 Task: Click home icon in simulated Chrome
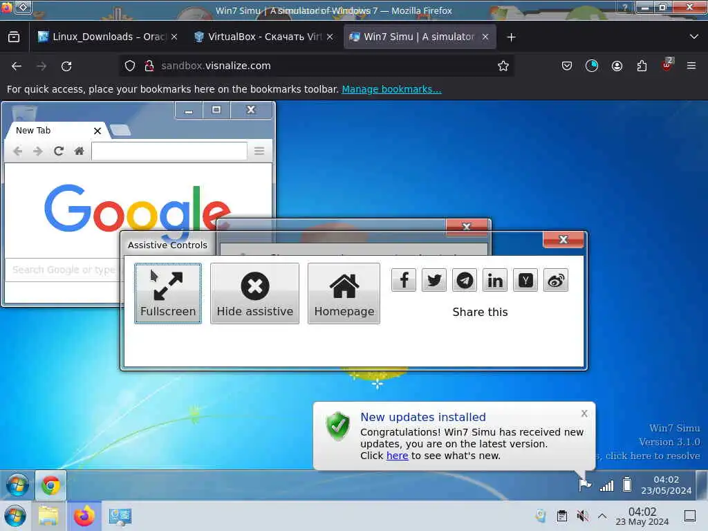click(x=79, y=151)
